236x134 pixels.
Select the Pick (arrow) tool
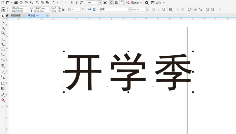click(x=3, y=17)
